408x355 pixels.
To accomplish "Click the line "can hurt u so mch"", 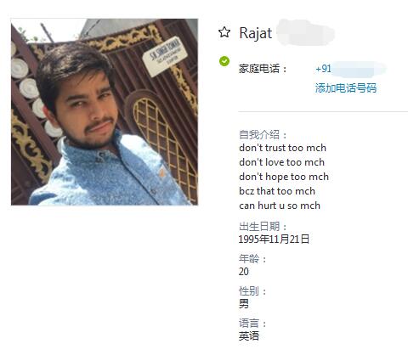I will click(280, 206).
